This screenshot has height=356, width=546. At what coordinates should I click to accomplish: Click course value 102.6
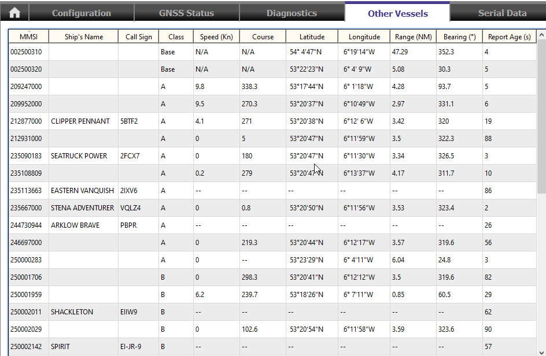[250, 329]
